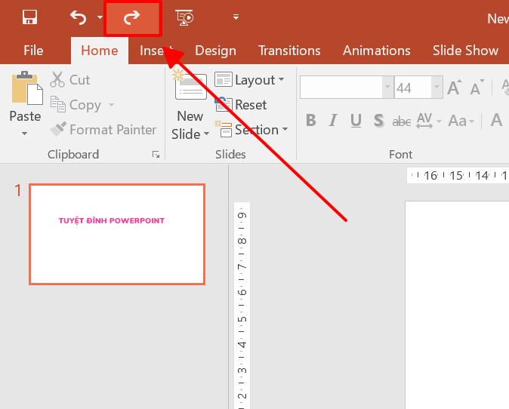Open the font size dropdown arrow

click(437, 88)
